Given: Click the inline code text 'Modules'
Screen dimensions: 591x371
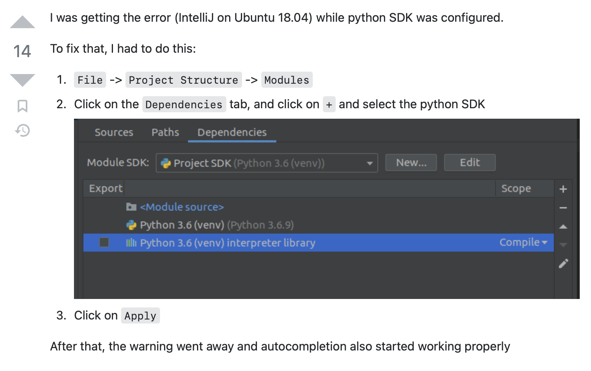Looking at the screenshot, I should pyautogui.click(x=287, y=80).
